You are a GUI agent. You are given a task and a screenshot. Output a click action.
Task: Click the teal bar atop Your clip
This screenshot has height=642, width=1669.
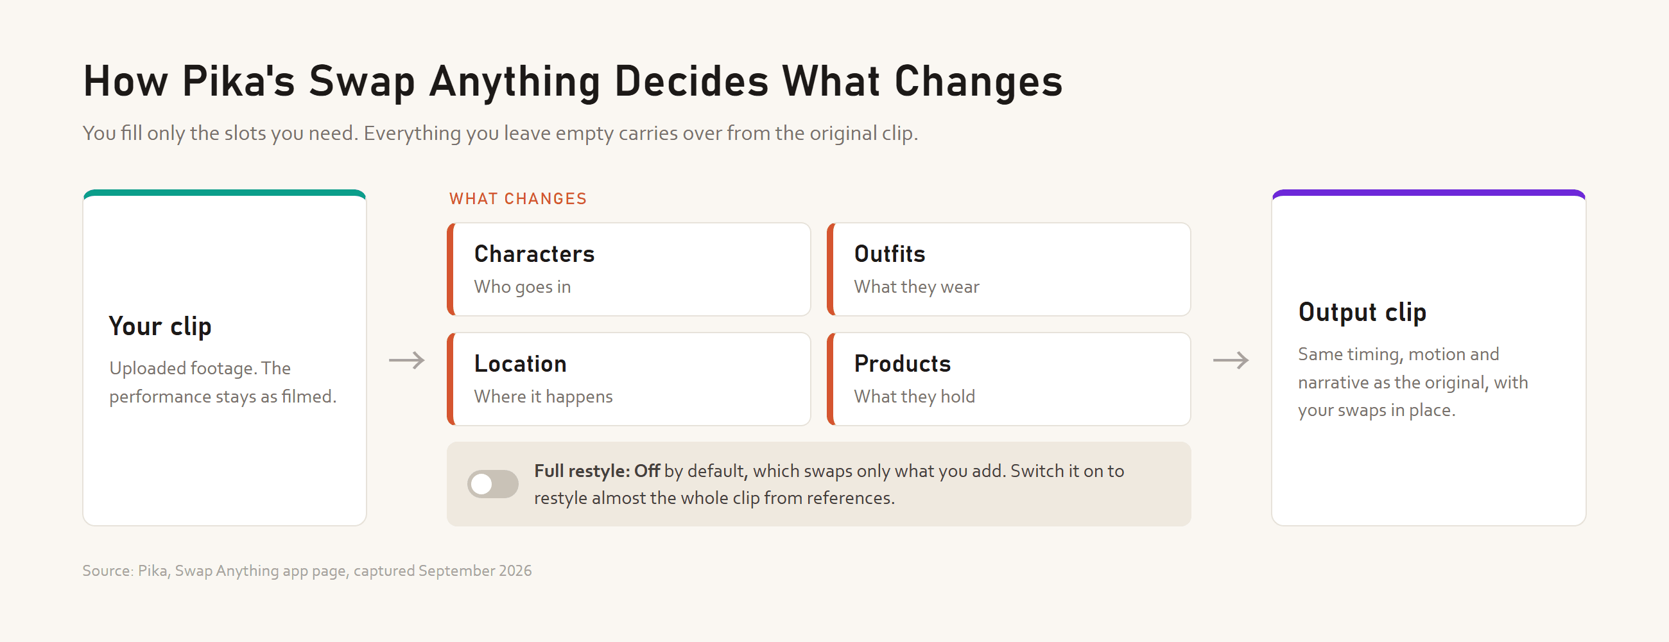(x=225, y=193)
